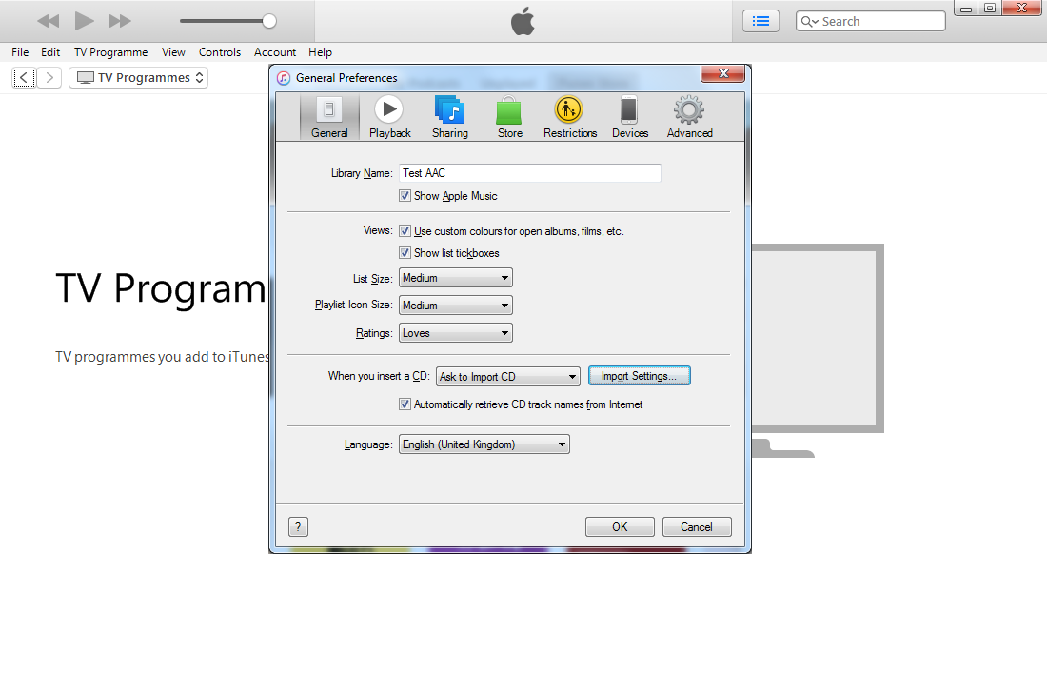Screen dimensions: 1047x690
Task: Click the list view icon button
Action: (761, 21)
